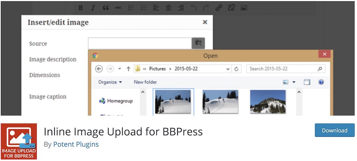Select Homegroup in the navigation pane
Image resolution: width=357 pixels, height=161 pixels.
click(116, 101)
